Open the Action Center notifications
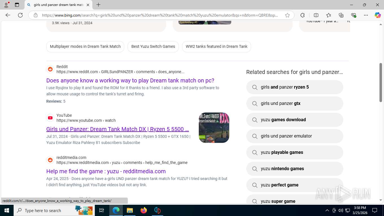 point(375,210)
